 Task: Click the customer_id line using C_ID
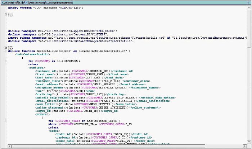(x=104, y=138)
